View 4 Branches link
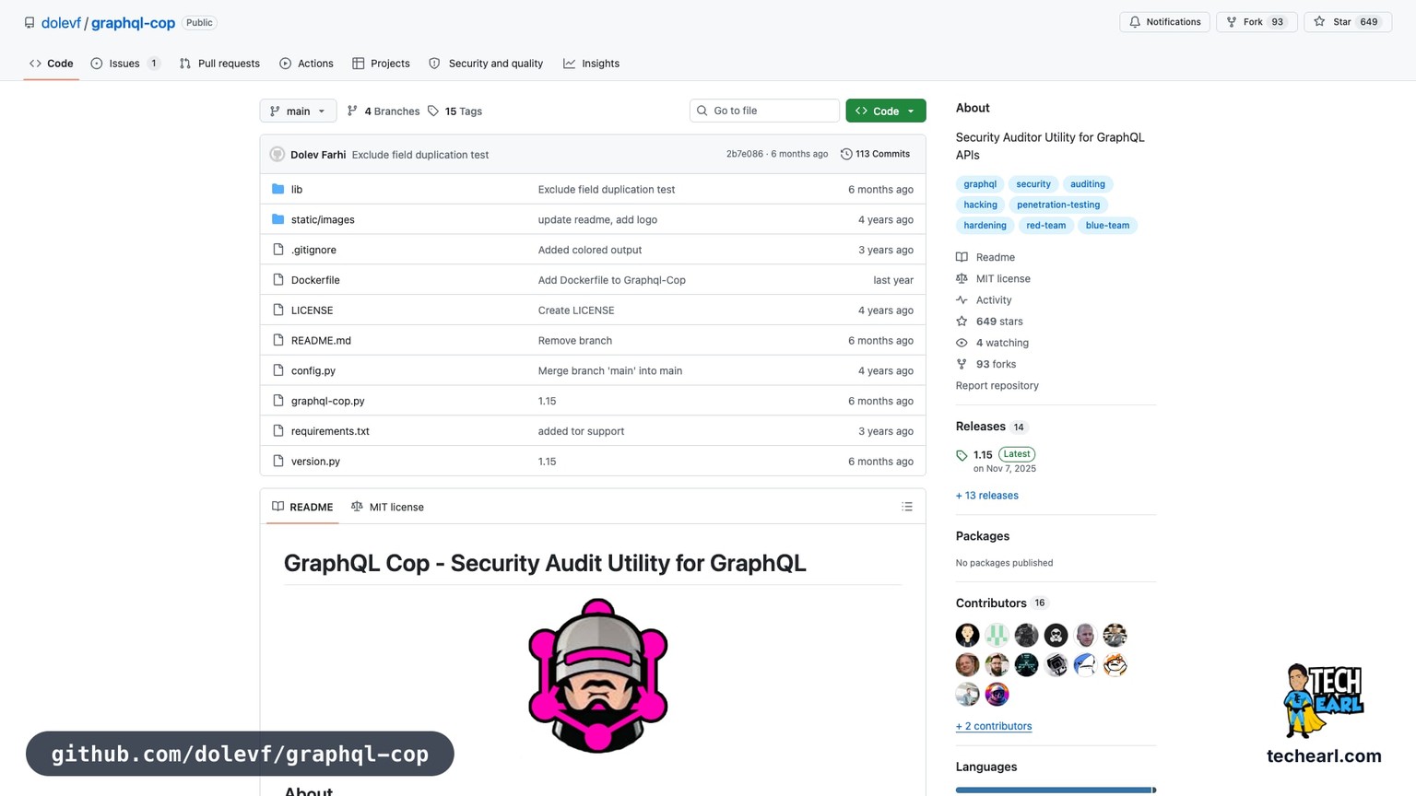 (x=383, y=111)
